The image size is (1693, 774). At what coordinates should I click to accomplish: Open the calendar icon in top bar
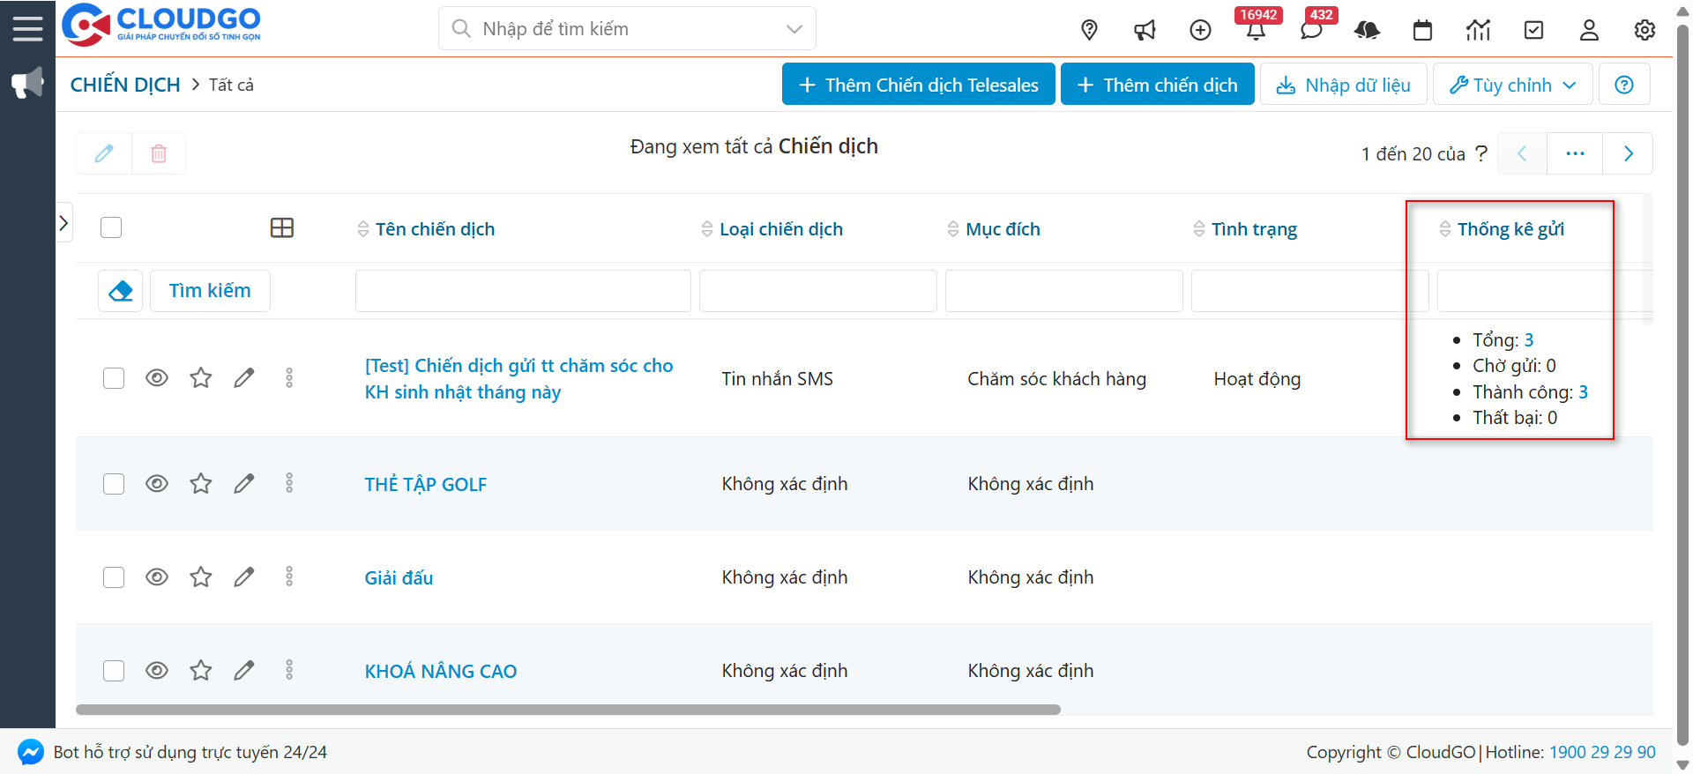tap(1422, 30)
